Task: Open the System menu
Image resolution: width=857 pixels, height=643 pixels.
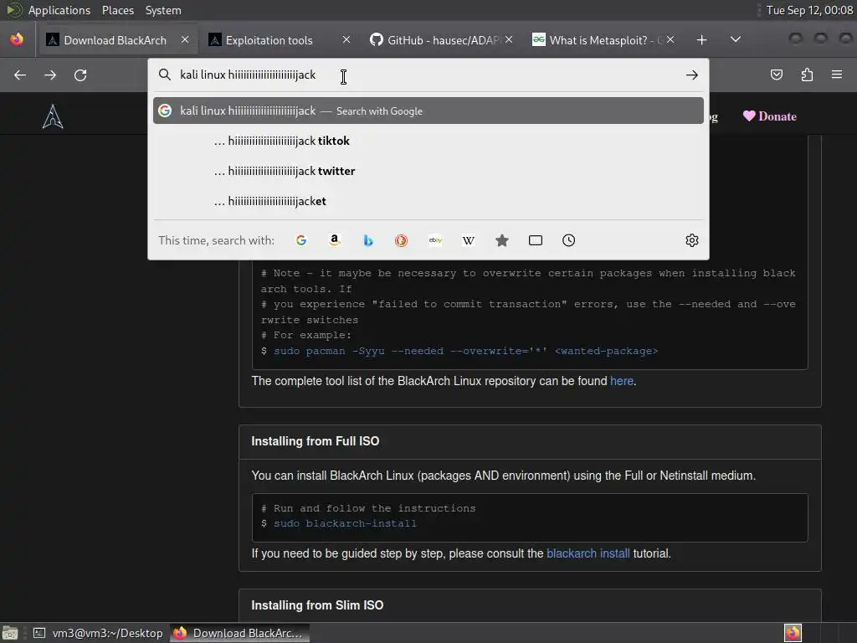Action: (x=163, y=10)
